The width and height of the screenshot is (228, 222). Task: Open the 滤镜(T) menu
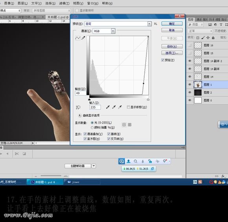coord(64,3)
